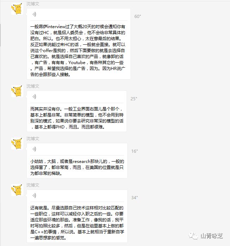Image resolution: width=230 pixels, height=246 pixels.
Task: Open Pikachu avatar beside the 16-second message
Action: click(17, 144)
